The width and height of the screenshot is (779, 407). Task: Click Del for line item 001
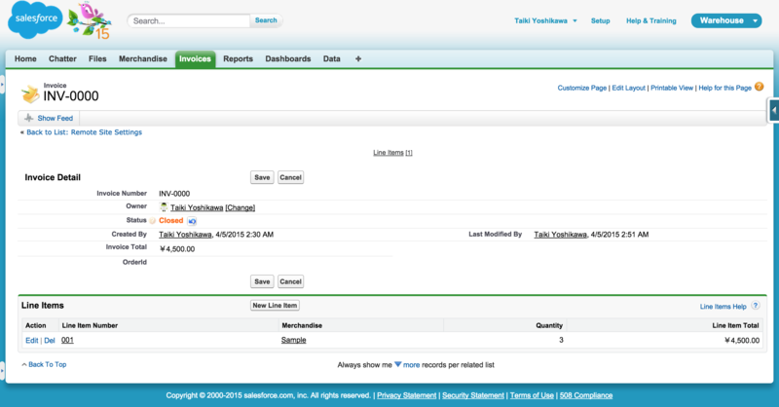click(50, 341)
